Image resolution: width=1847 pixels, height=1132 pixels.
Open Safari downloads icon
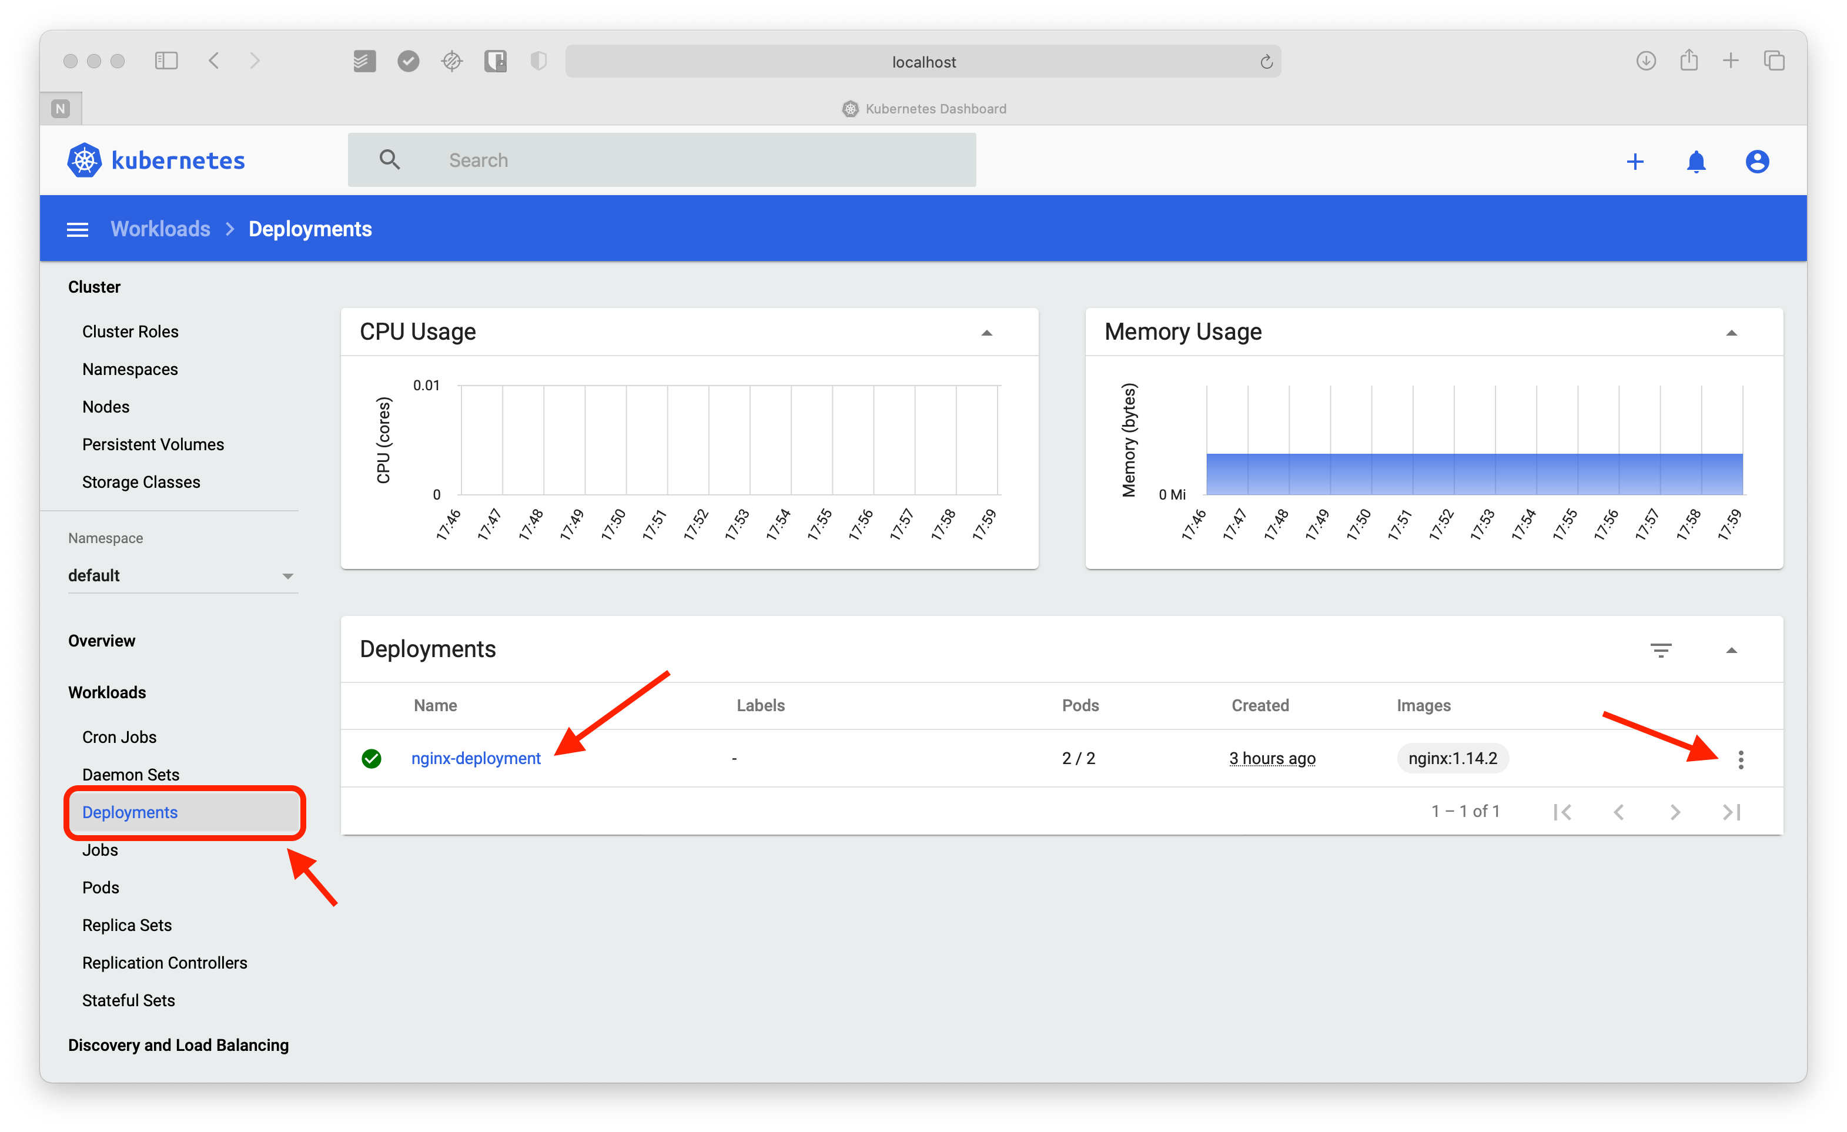click(1645, 61)
